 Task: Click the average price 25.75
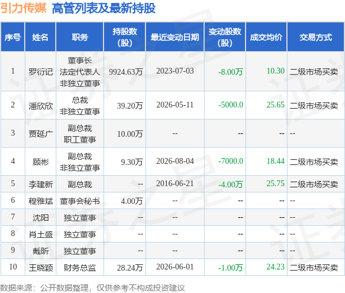[x=275, y=183]
